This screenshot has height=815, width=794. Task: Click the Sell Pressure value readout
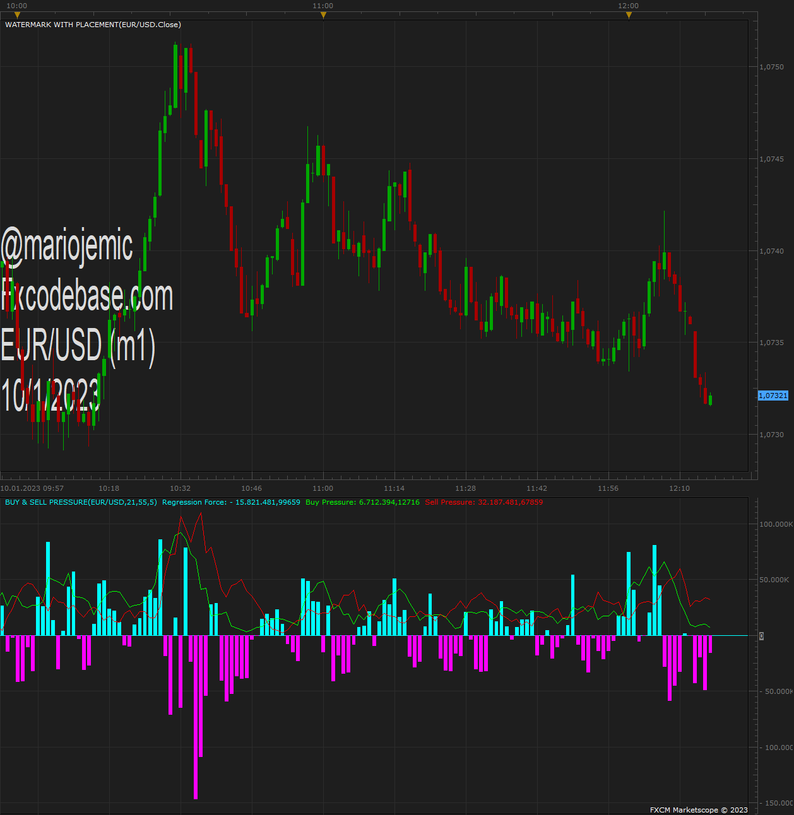pyautogui.click(x=483, y=502)
